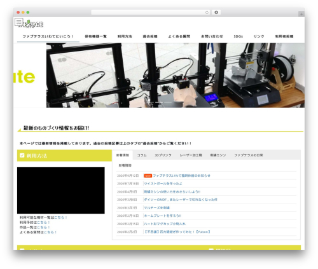Open the ファブテラスいわてにいこう！ menu item
318x269 pixels.
coord(48,36)
